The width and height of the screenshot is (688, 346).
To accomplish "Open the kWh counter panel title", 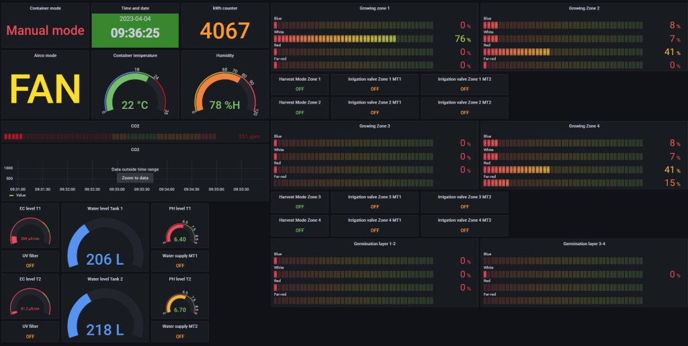I will point(224,8).
